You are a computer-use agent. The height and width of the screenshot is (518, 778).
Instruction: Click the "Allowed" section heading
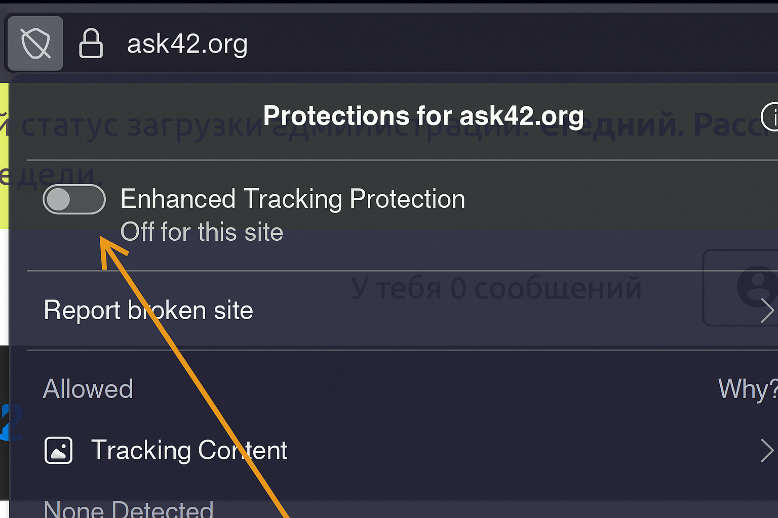point(88,389)
